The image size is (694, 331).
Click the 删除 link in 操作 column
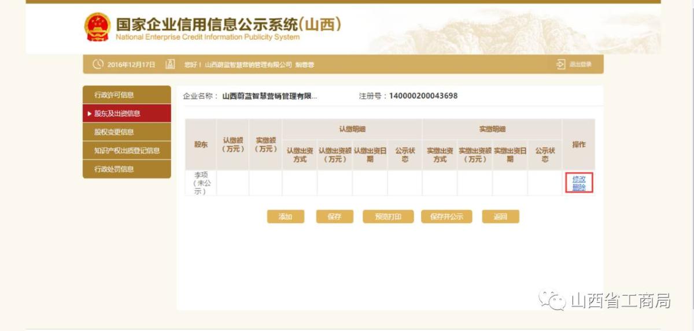(x=579, y=188)
